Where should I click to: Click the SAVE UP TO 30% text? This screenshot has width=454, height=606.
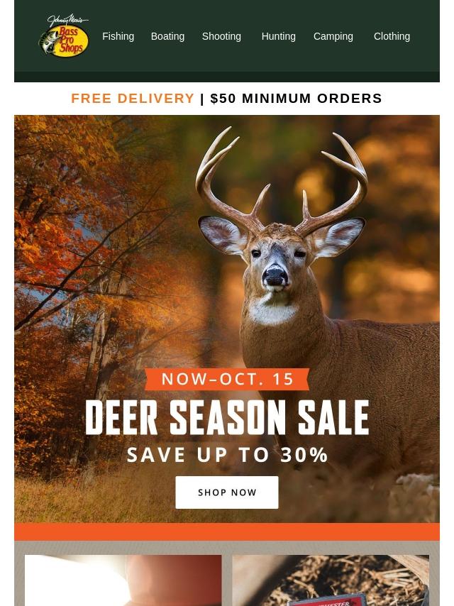pos(228,455)
